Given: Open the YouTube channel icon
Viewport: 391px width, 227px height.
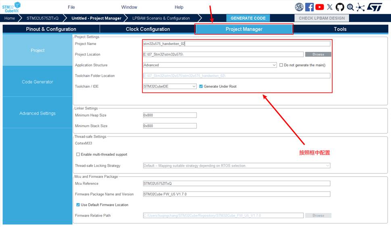Looking at the screenshot, I should tap(319, 7).
